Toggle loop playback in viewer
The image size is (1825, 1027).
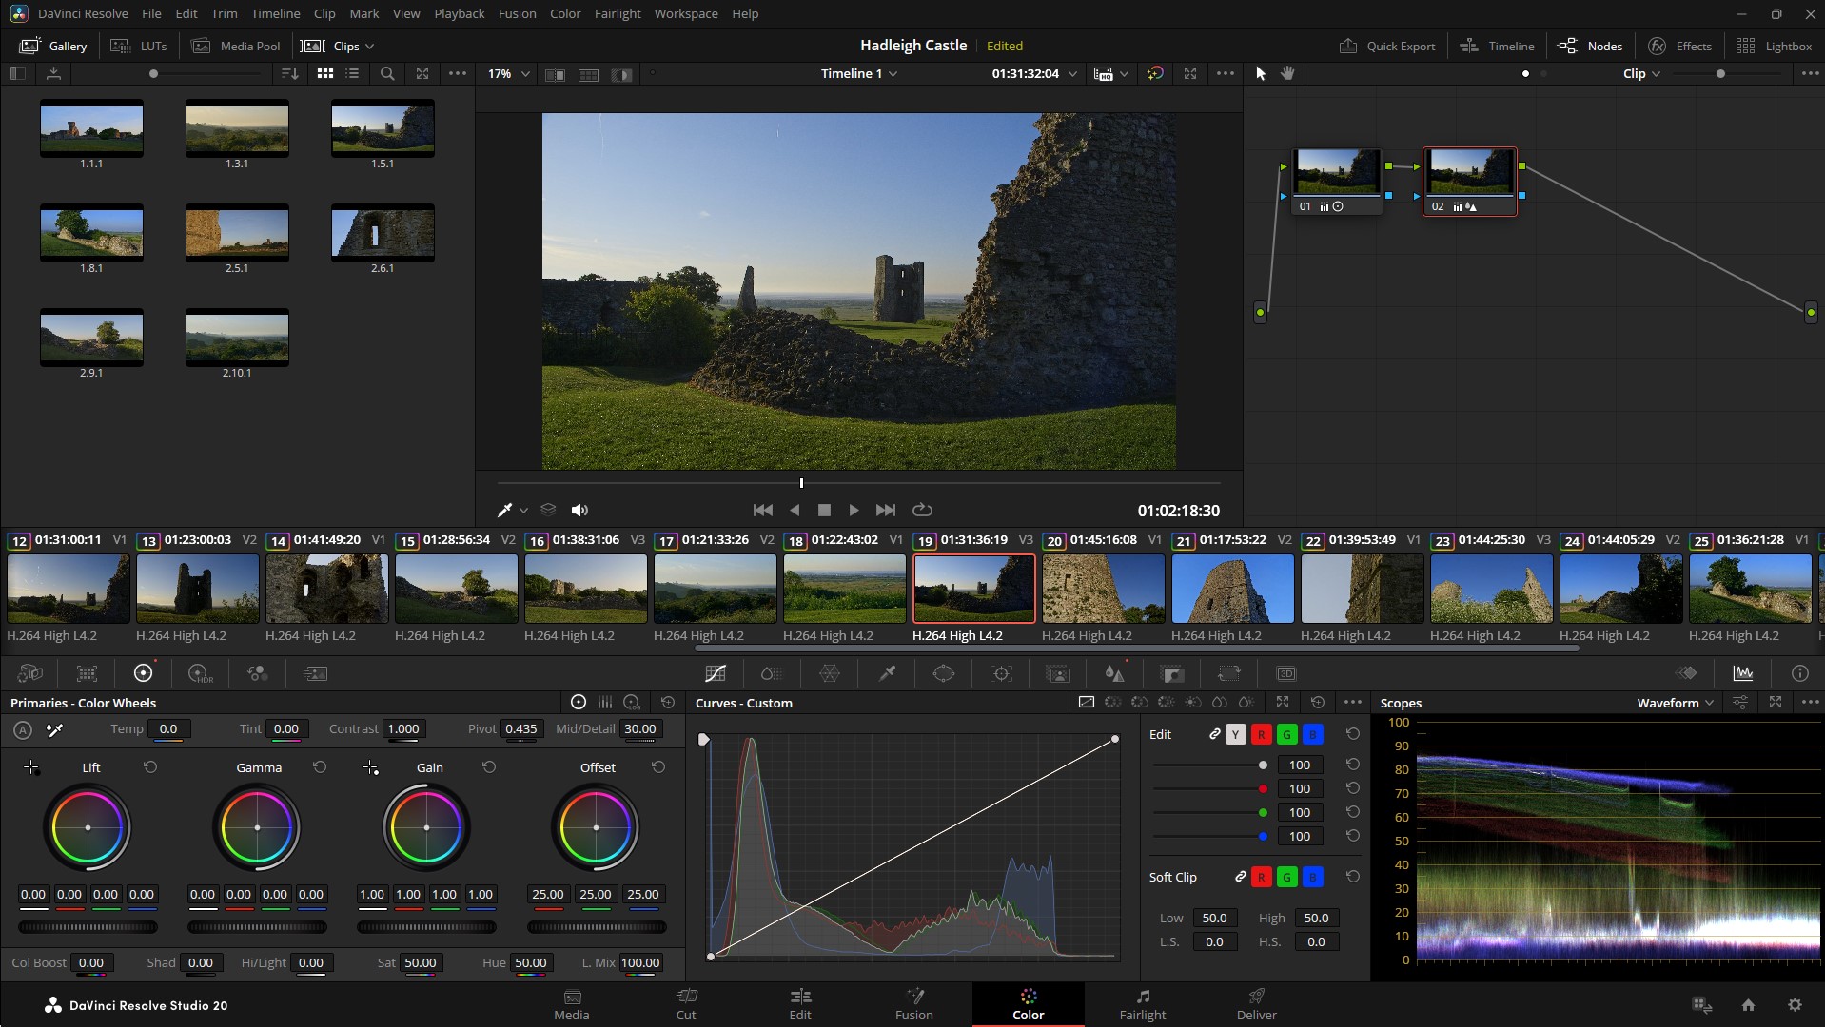922,511
